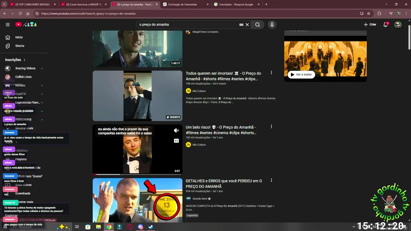The image size is (411, 231).
Task: Bookmark this page with star icon
Action: point(369,13)
